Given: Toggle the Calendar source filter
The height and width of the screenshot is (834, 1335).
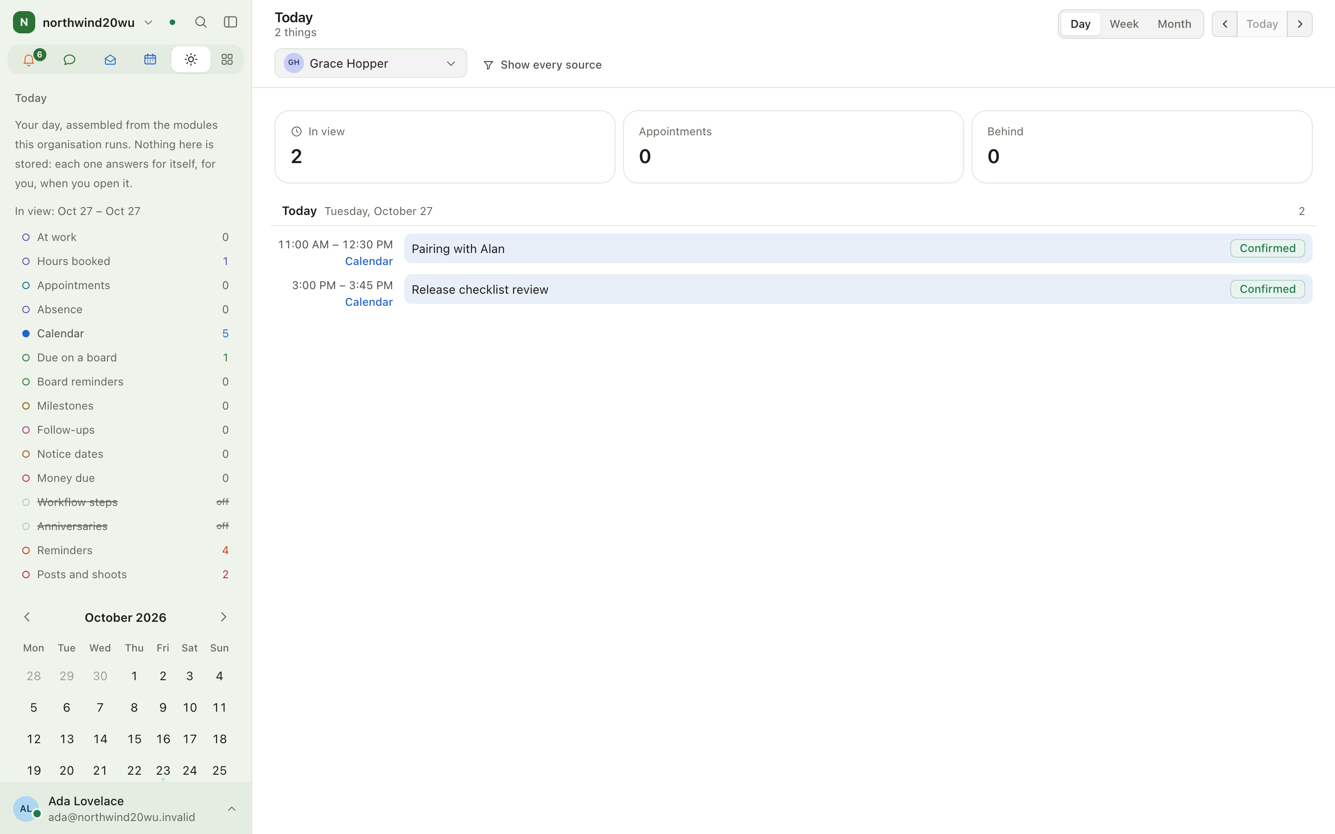Looking at the screenshot, I should [x=125, y=334].
